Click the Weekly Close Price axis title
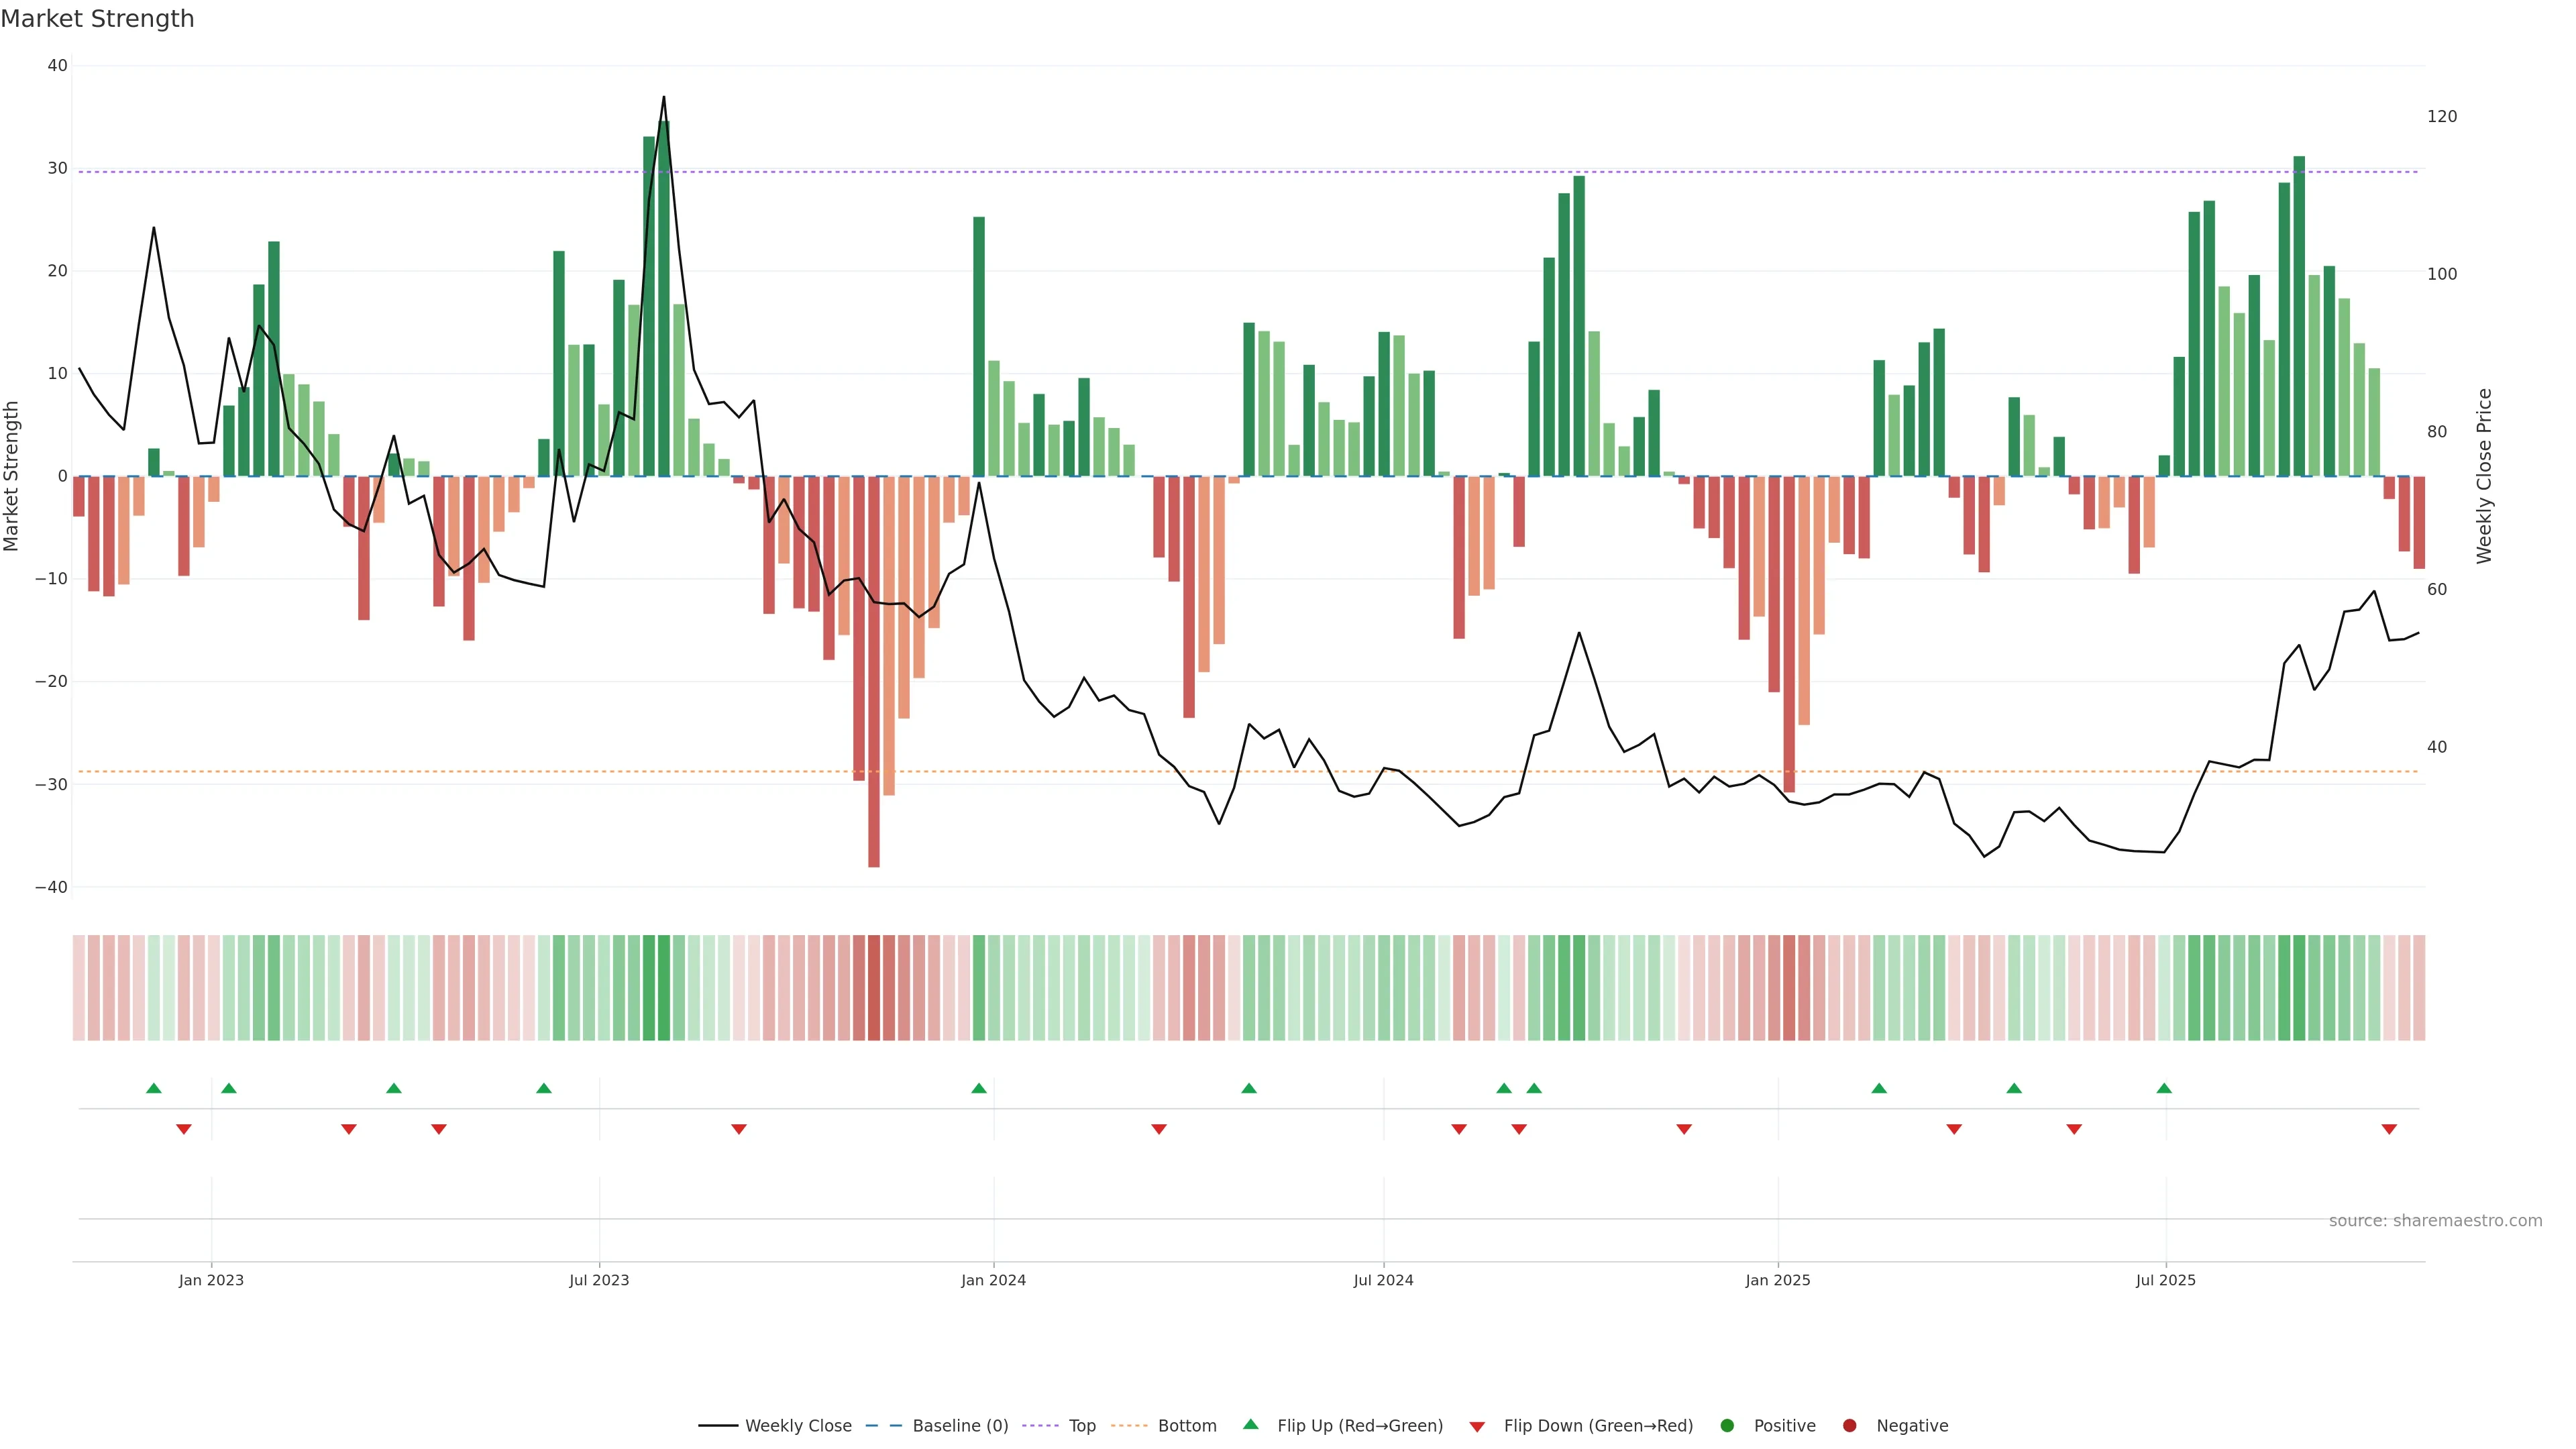Screen dimensions: 2576x1449 [2485, 476]
